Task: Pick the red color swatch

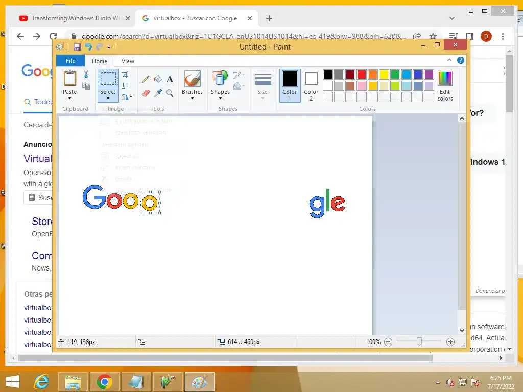Action: coord(362,75)
